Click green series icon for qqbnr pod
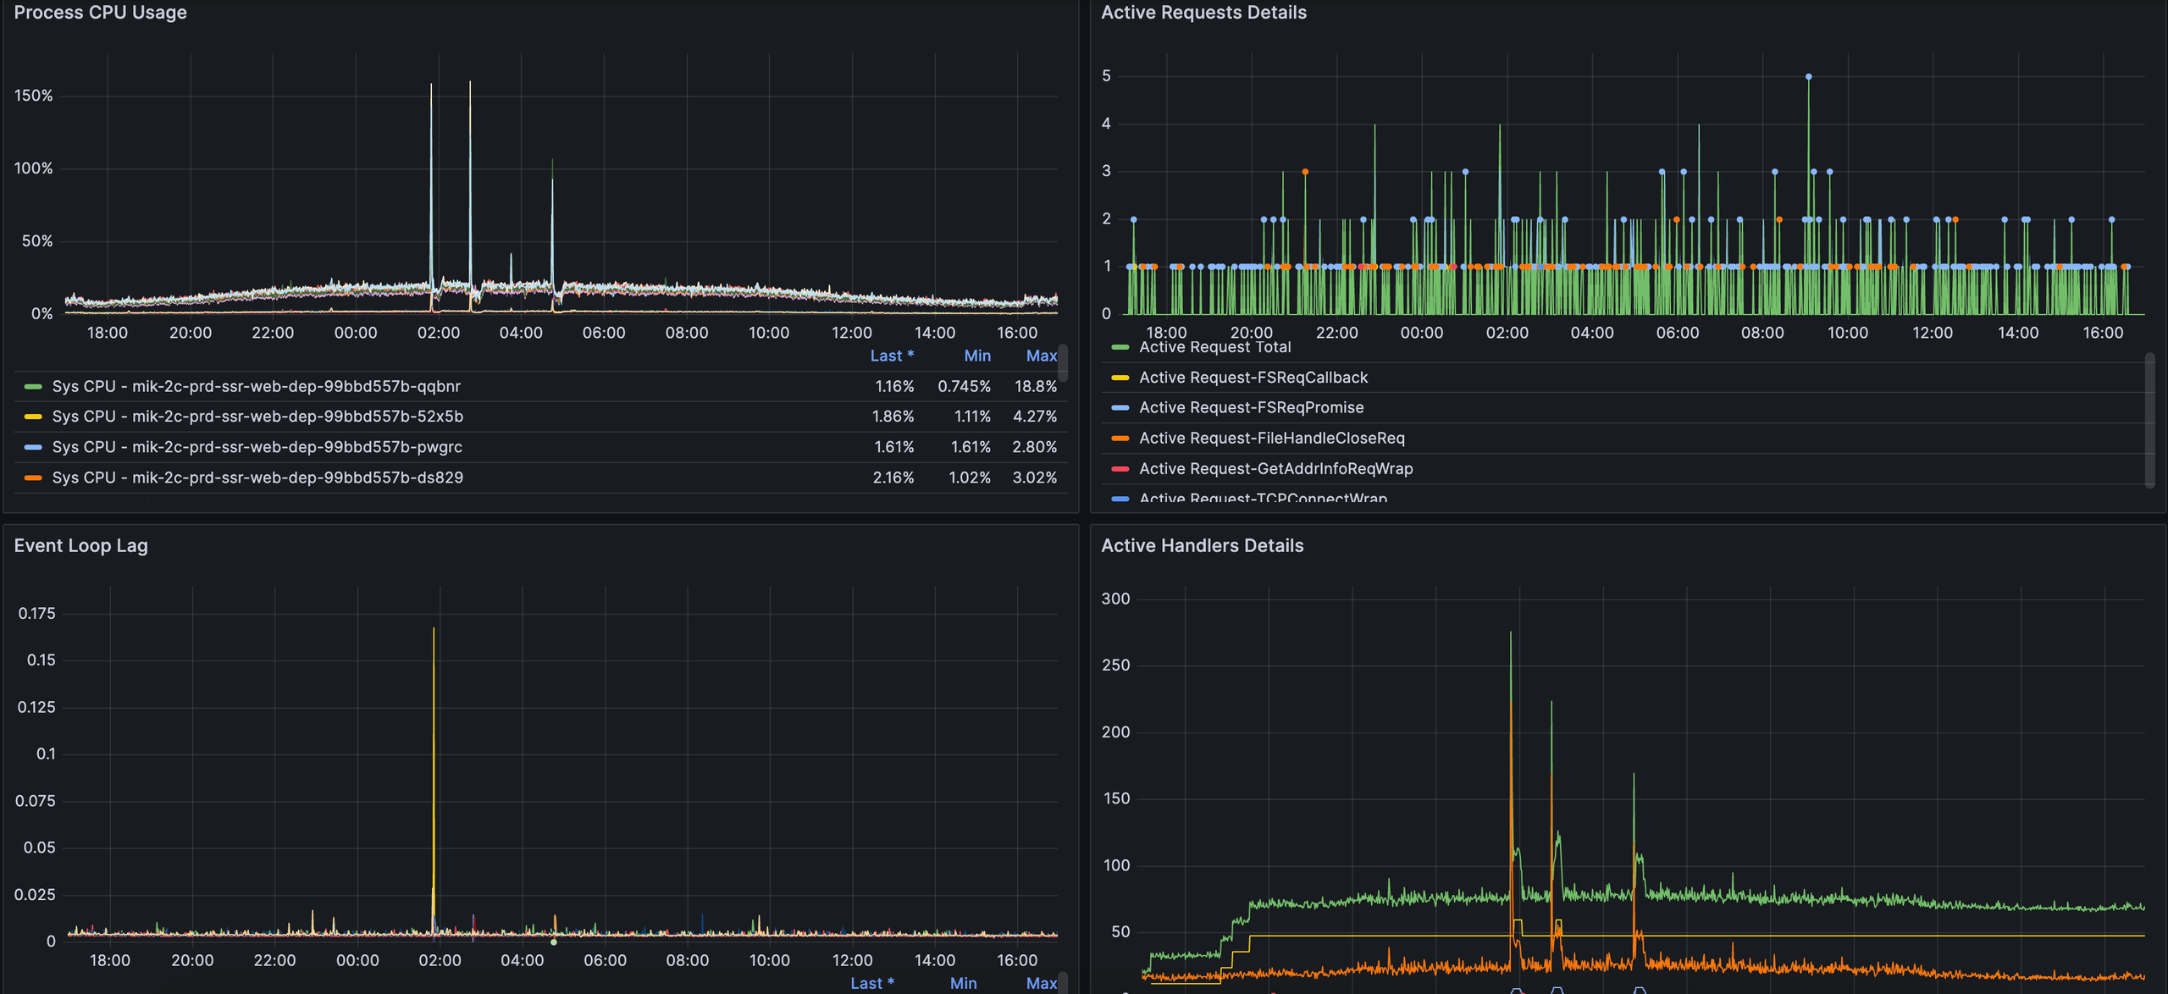This screenshot has width=2168, height=994. (33, 386)
